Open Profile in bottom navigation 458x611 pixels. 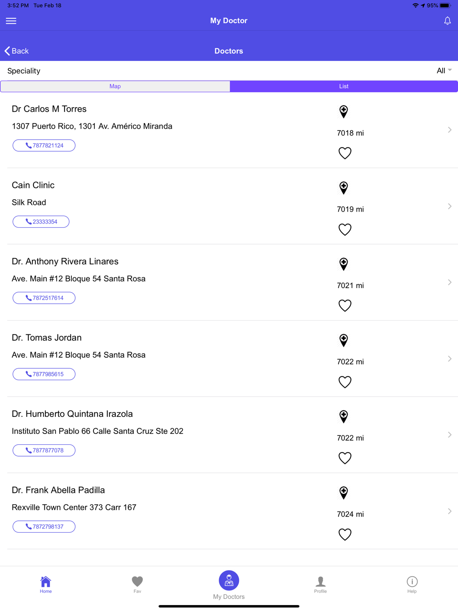pyautogui.click(x=320, y=584)
